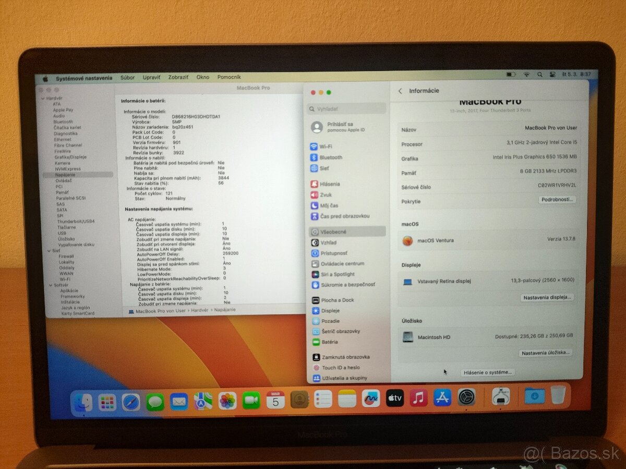Open the Zvuk sound settings

point(328,195)
